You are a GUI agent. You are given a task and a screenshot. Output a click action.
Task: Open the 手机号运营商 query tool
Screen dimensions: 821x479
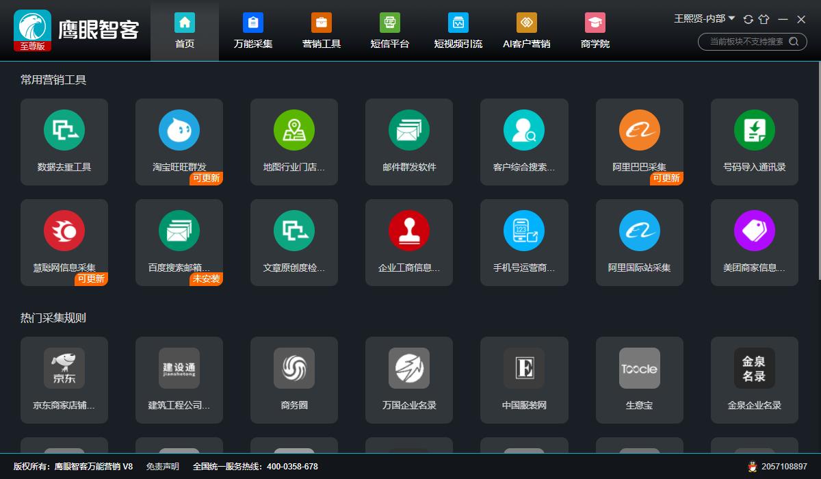pos(524,242)
